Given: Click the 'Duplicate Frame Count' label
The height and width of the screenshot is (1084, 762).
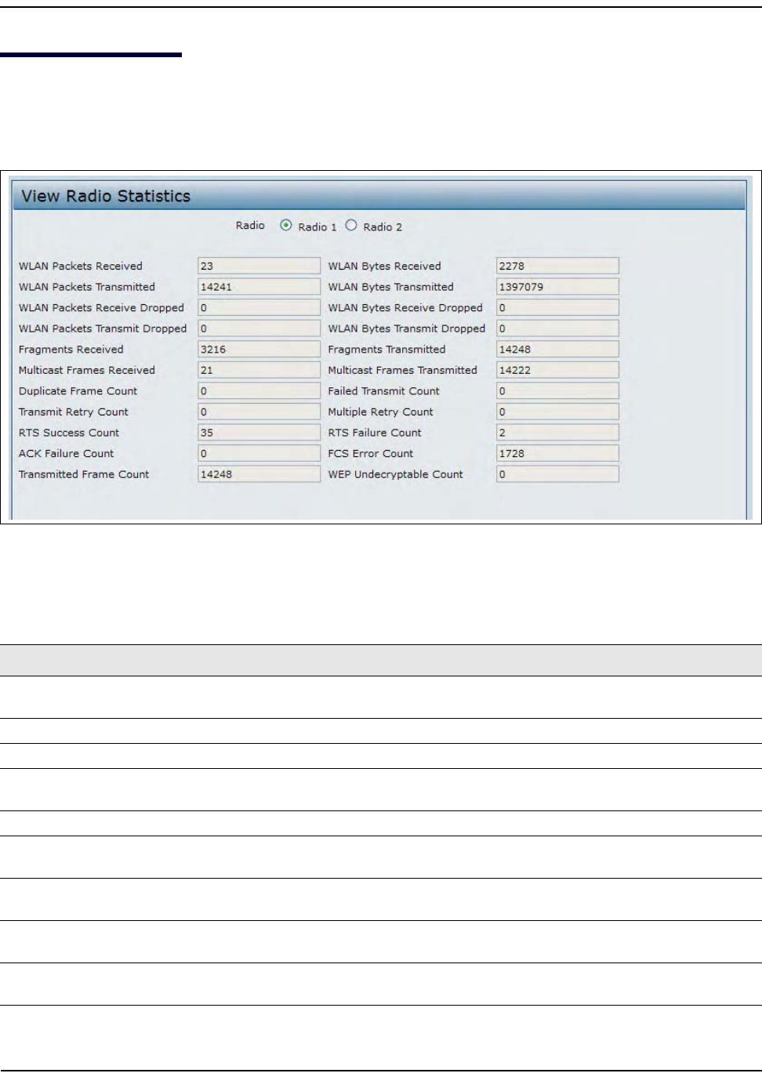Looking at the screenshot, I should coord(78,391).
